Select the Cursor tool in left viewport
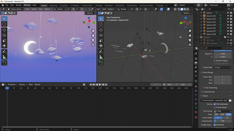Screen dimensions: 234x131 4,24
